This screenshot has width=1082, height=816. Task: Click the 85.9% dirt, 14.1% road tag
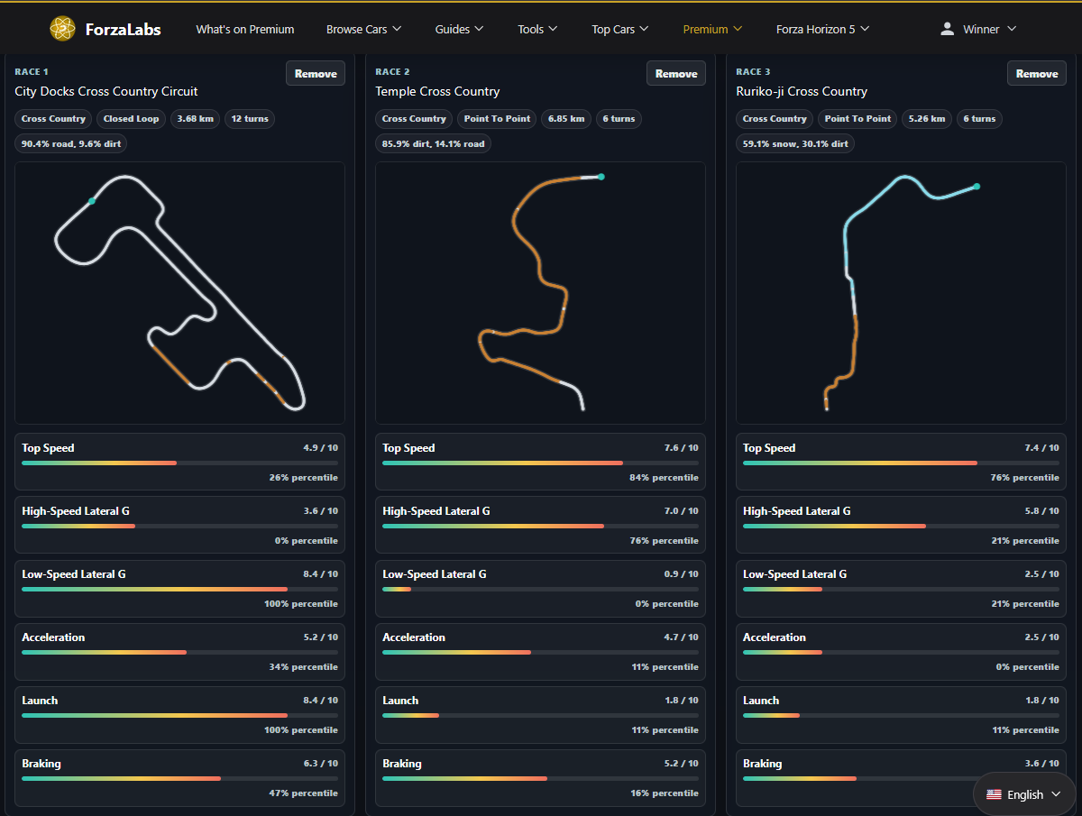[x=434, y=143]
